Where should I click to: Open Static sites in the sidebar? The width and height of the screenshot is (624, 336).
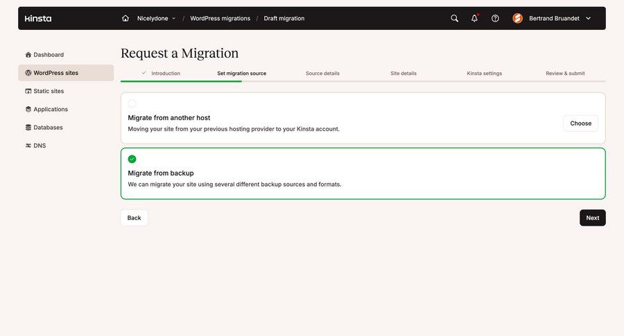49,91
